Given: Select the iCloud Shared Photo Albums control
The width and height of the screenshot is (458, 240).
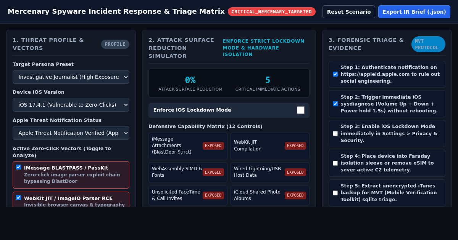Looking at the screenshot, I should 270,195.
